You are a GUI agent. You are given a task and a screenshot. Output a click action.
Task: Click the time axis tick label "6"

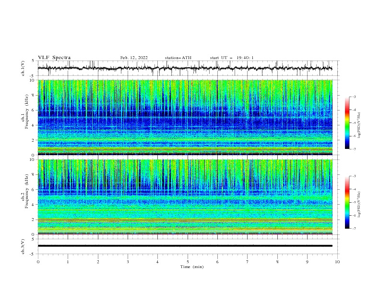click(x=217, y=262)
